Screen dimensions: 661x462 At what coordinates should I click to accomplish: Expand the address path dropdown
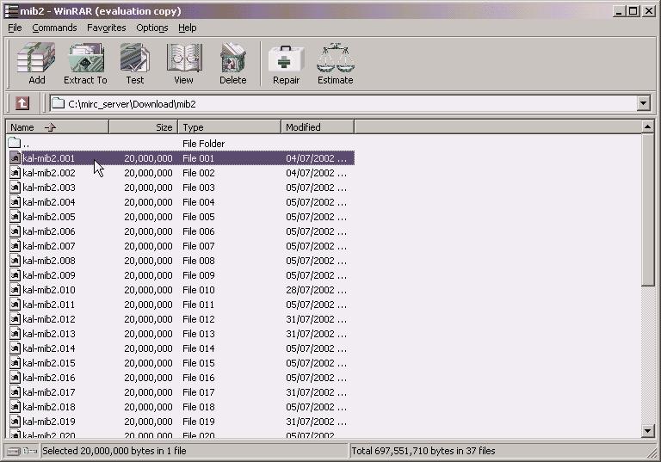tap(643, 103)
